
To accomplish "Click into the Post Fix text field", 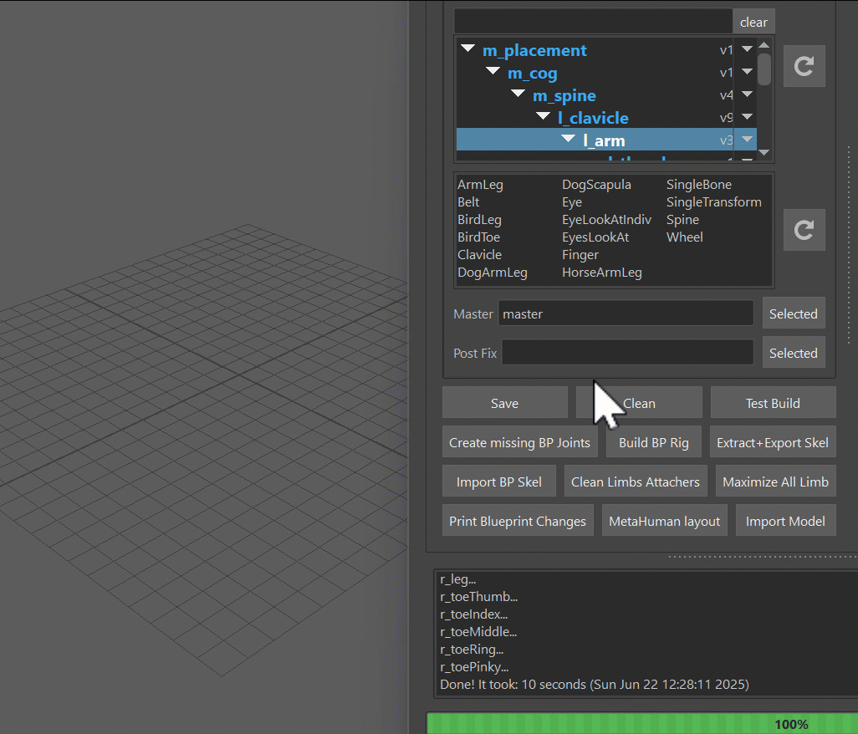I will (x=628, y=353).
